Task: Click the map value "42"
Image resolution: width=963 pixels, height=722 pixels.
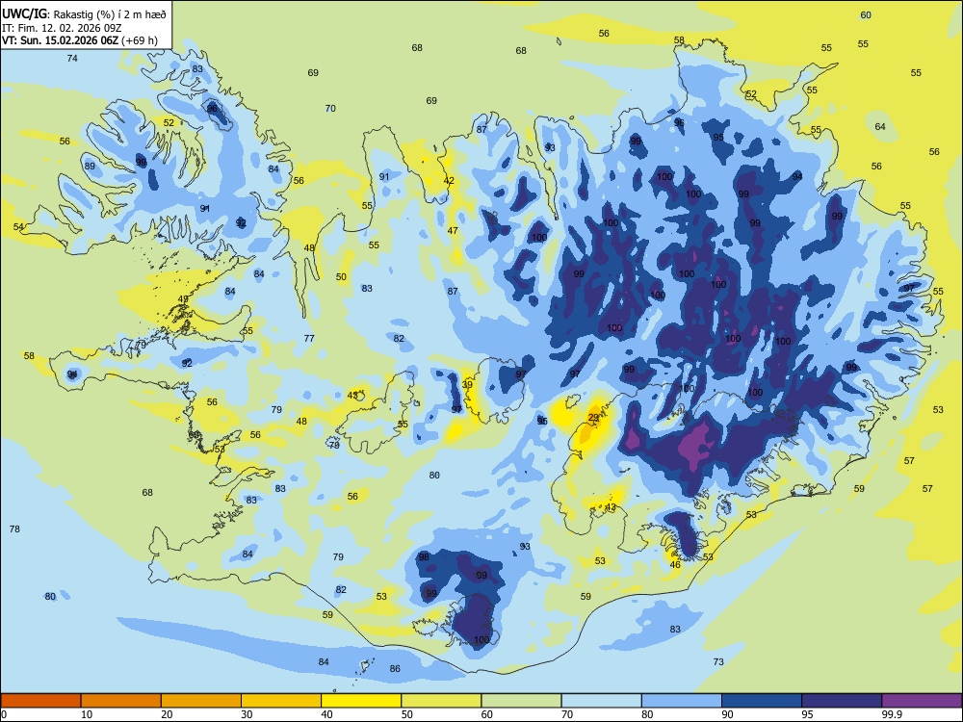Action: (449, 181)
